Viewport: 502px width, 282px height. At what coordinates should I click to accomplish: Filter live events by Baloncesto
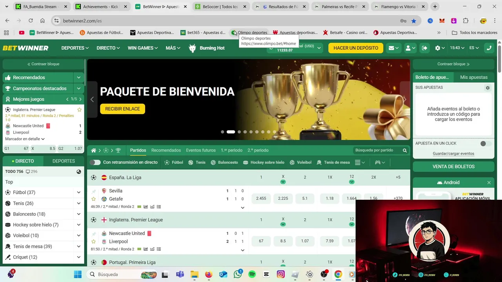click(x=224, y=162)
